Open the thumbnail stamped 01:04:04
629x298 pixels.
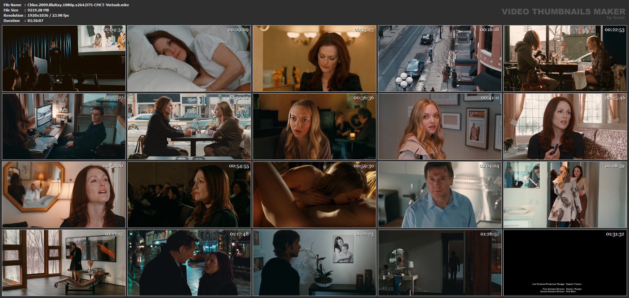[440, 195]
